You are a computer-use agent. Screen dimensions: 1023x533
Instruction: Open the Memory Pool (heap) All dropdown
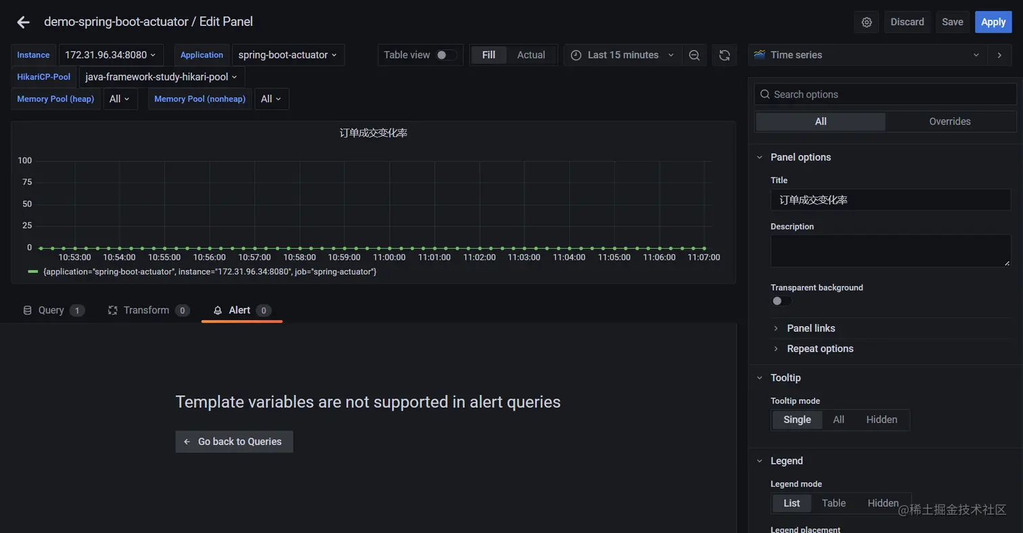[x=120, y=99]
